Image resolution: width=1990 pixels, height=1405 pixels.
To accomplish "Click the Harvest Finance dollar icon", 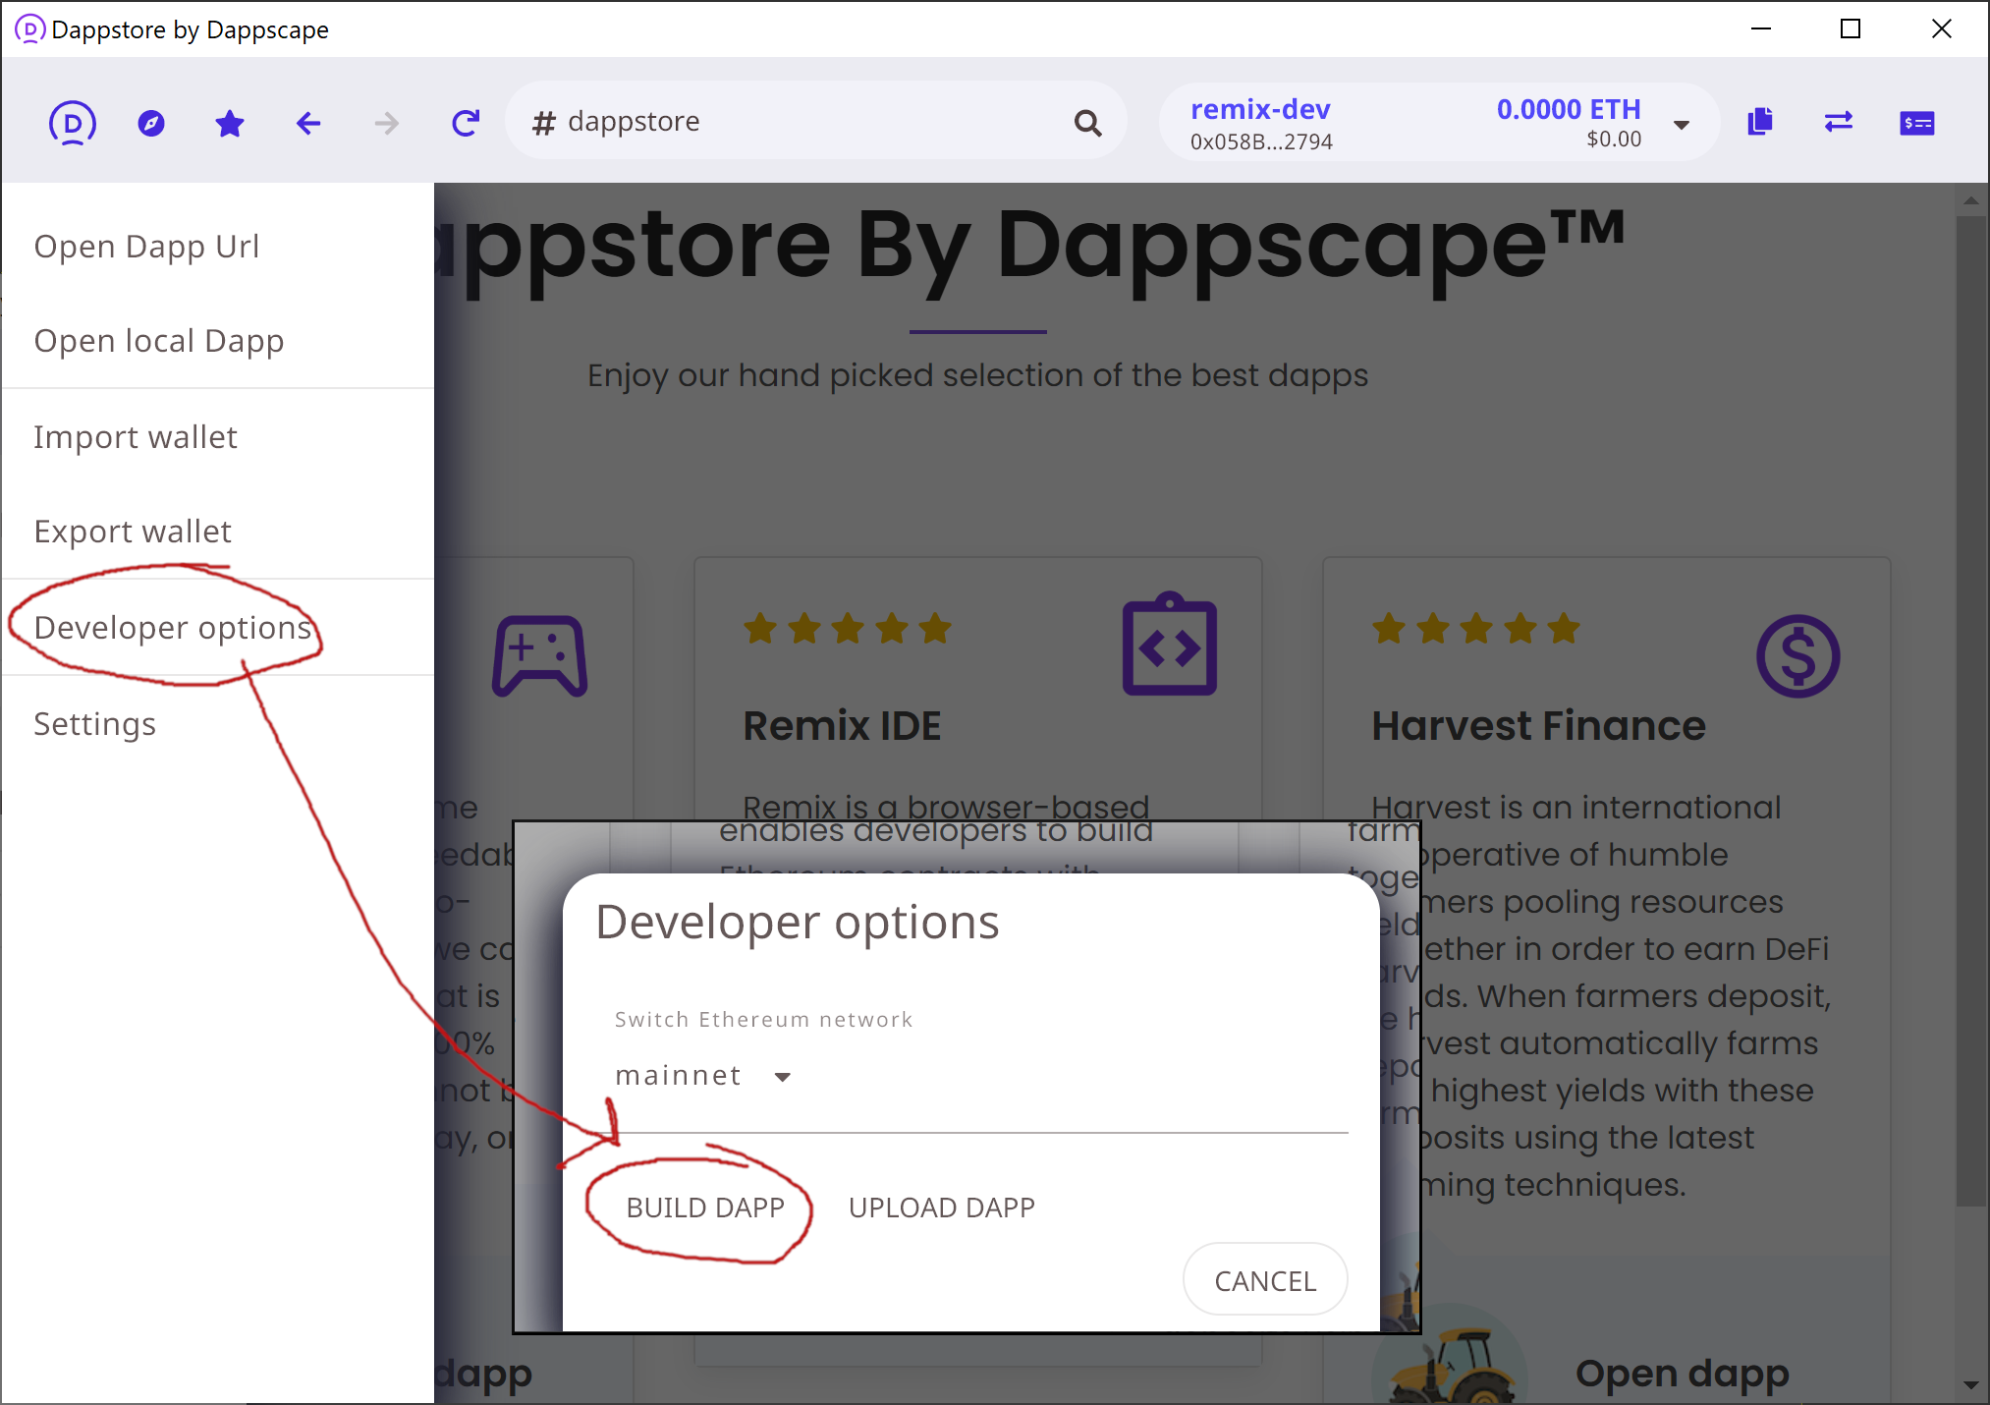I will click(1798, 655).
